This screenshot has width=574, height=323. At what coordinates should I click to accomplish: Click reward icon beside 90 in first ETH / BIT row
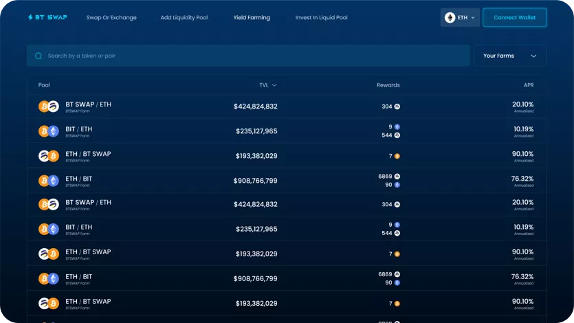pos(397,185)
